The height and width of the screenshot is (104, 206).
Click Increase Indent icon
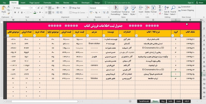pos(61,12)
